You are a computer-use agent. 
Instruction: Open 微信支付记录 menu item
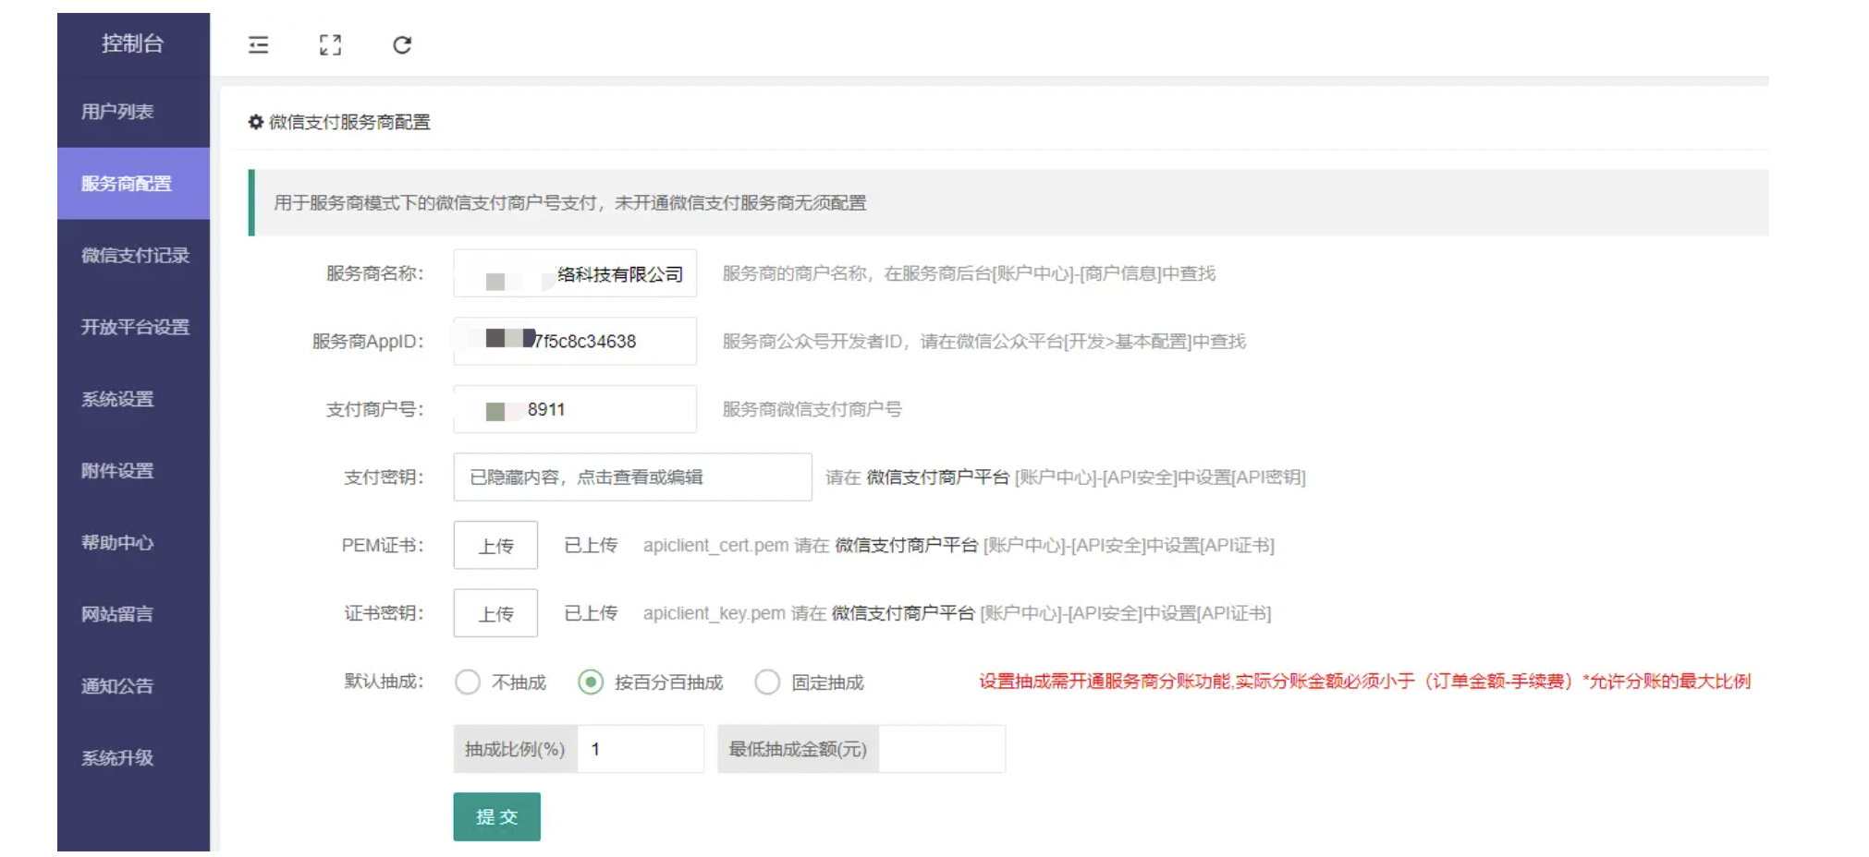click(x=133, y=256)
